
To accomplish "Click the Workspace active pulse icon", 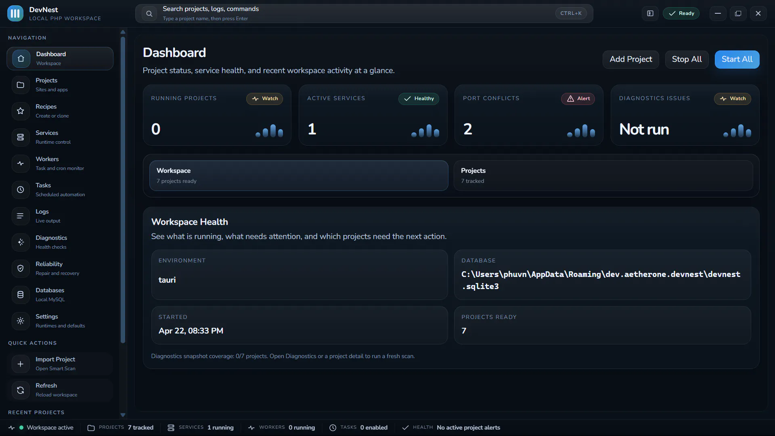I will pos(12,428).
